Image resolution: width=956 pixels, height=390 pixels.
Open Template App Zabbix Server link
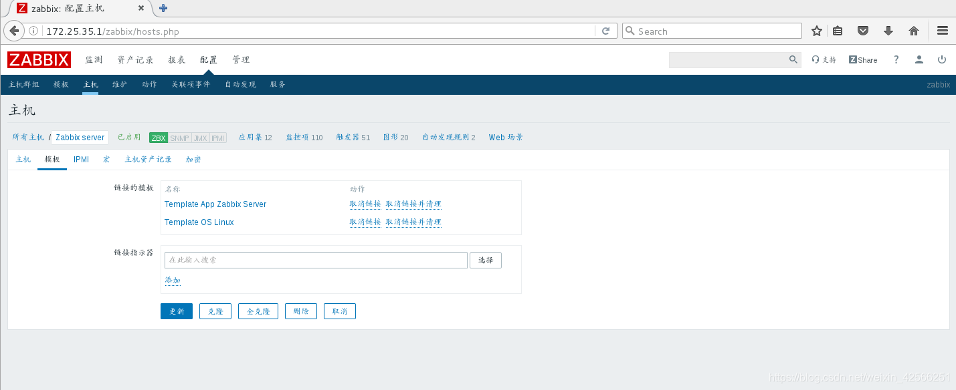[x=215, y=204]
